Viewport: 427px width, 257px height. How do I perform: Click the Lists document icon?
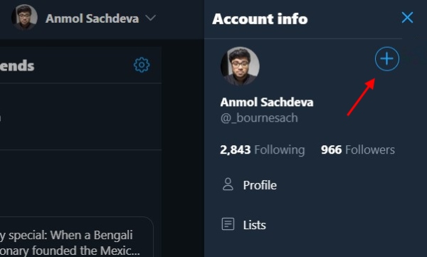(x=228, y=224)
